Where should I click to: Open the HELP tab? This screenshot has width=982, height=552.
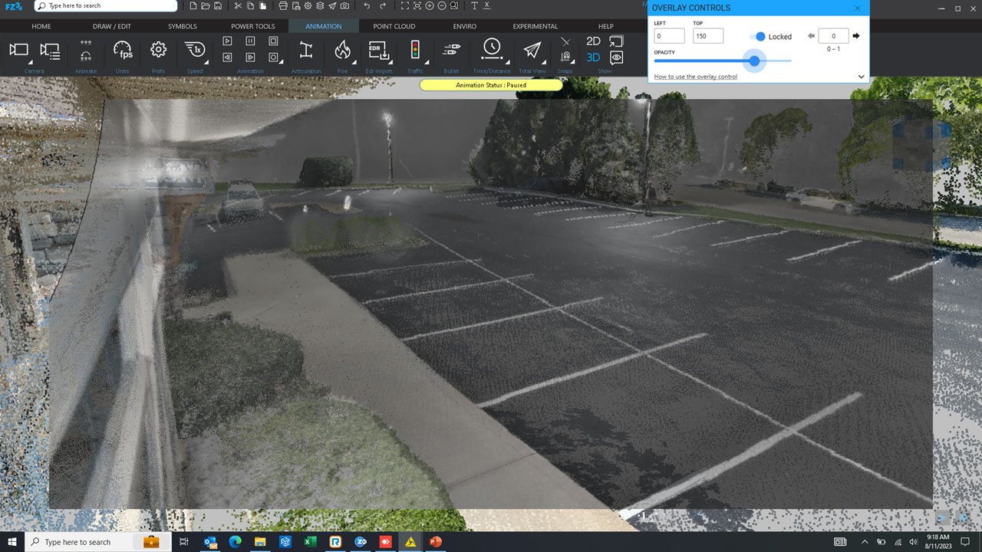coord(606,26)
